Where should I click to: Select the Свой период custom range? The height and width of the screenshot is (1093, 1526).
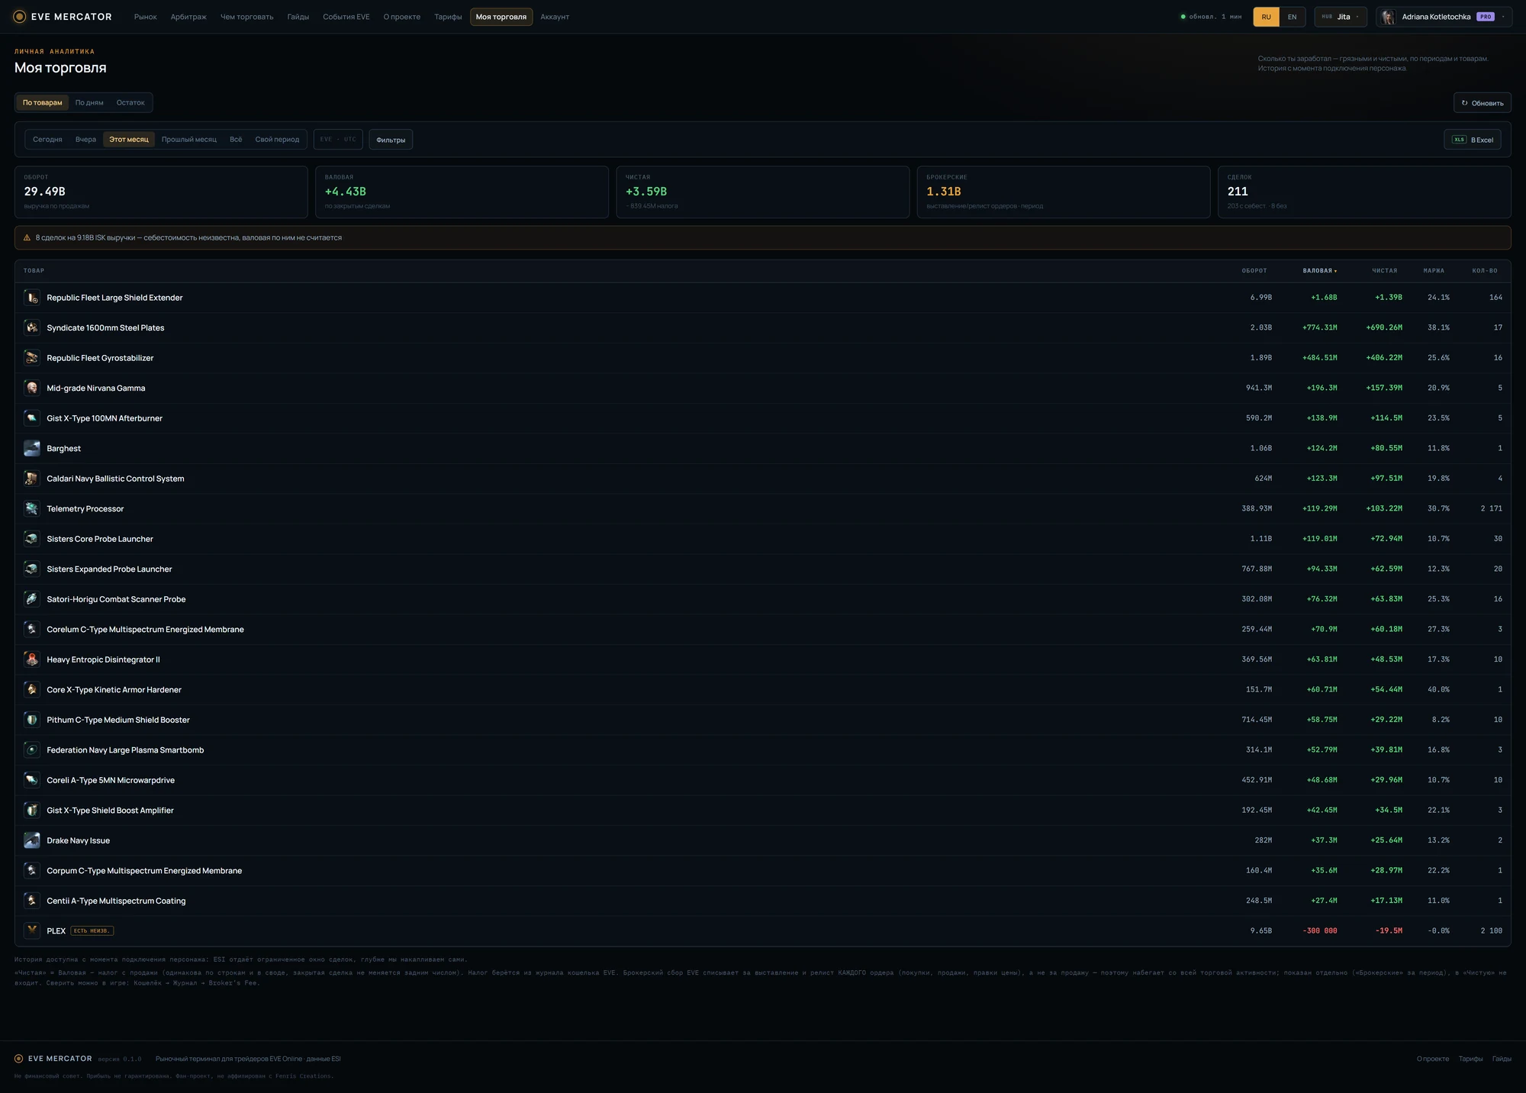277,140
